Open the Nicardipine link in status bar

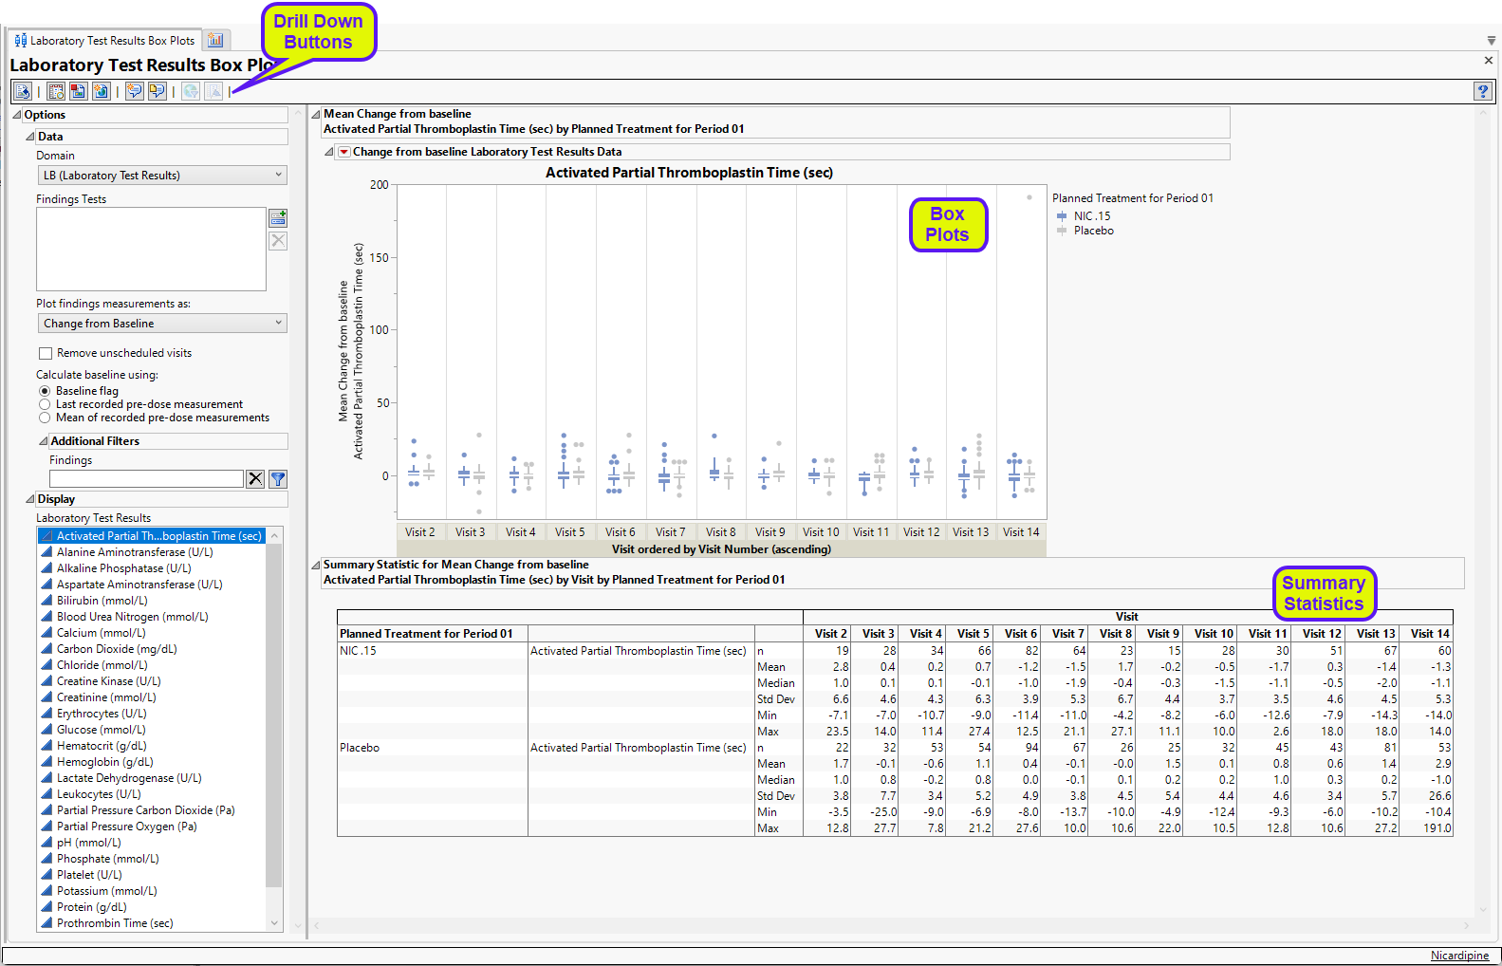point(1459,956)
